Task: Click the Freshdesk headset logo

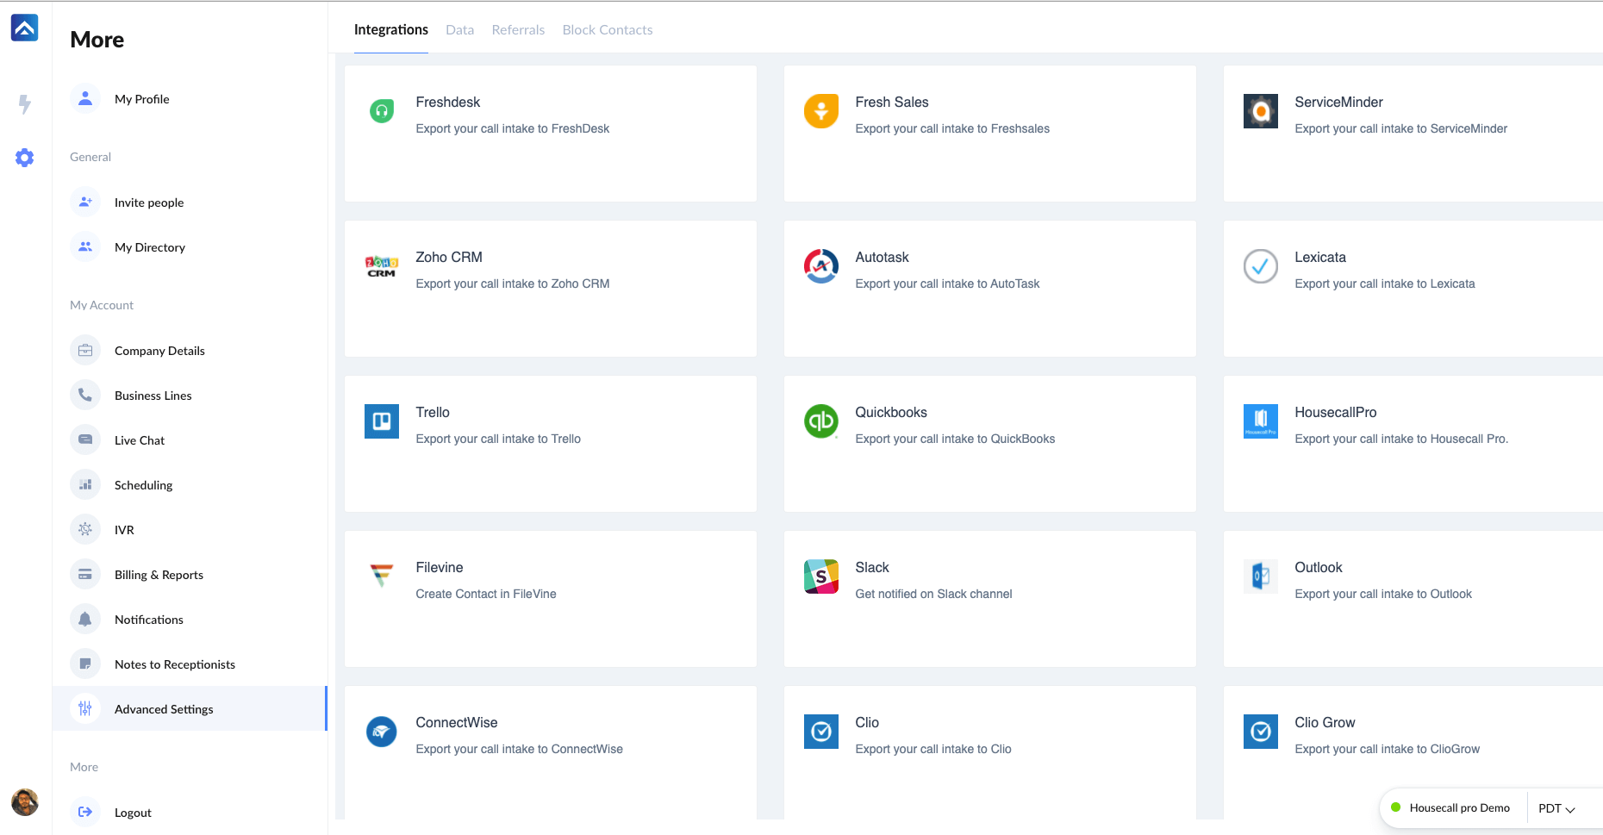Action: click(x=382, y=110)
